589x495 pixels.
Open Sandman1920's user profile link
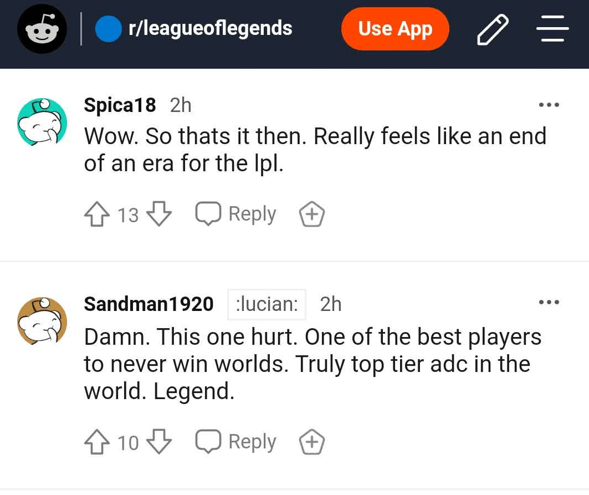pyautogui.click(x=148, y=304)
